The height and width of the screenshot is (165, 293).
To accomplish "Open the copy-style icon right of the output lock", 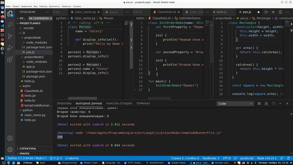I will [273, 104].
